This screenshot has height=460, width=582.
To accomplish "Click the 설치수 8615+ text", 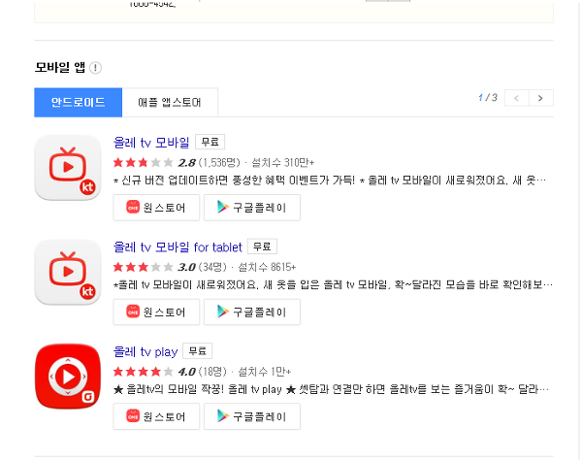I will coord(267,267).
